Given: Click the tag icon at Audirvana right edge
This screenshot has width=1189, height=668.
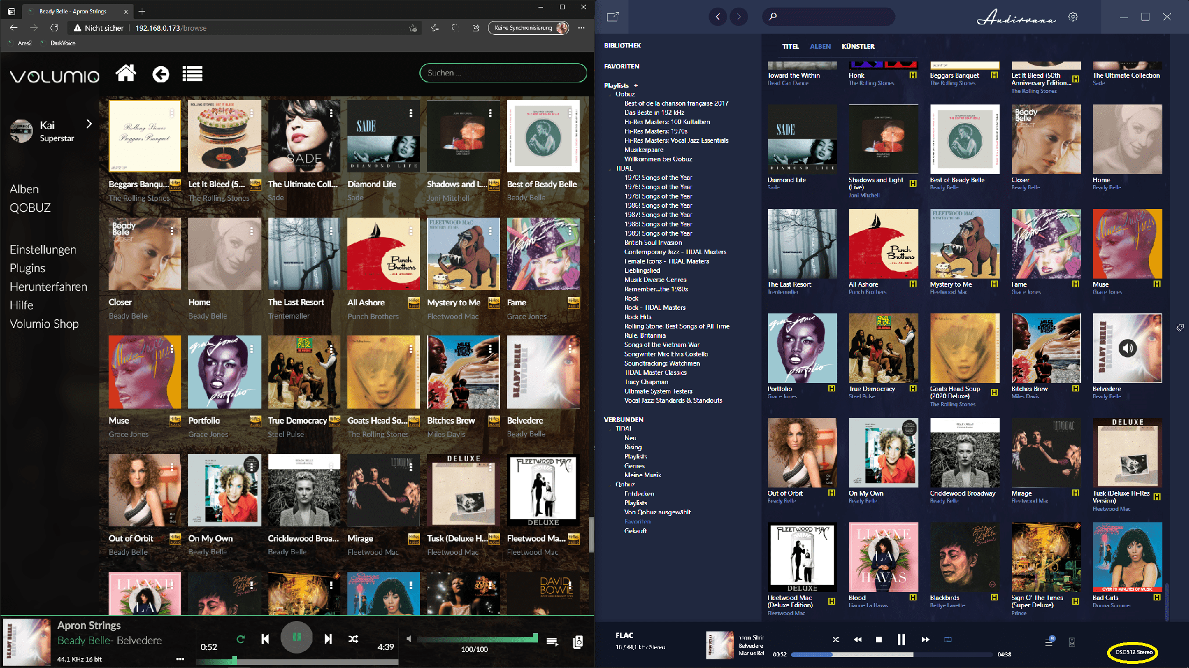Looking at the screenshot, I should coord(1180,327).
